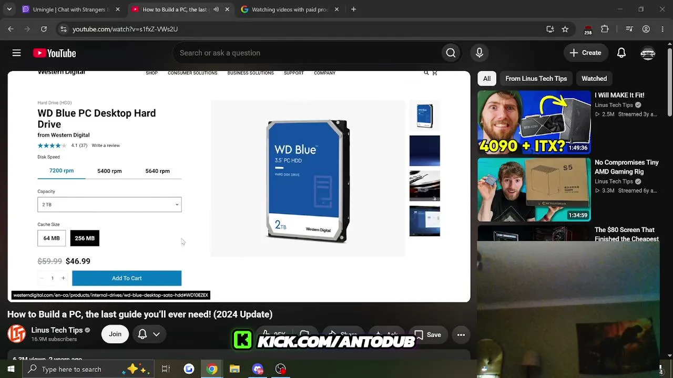The height and width of the screenshot is (378, 673).
Task: Open the I Will MAKE It Fit video title
Action: [619, 95]
